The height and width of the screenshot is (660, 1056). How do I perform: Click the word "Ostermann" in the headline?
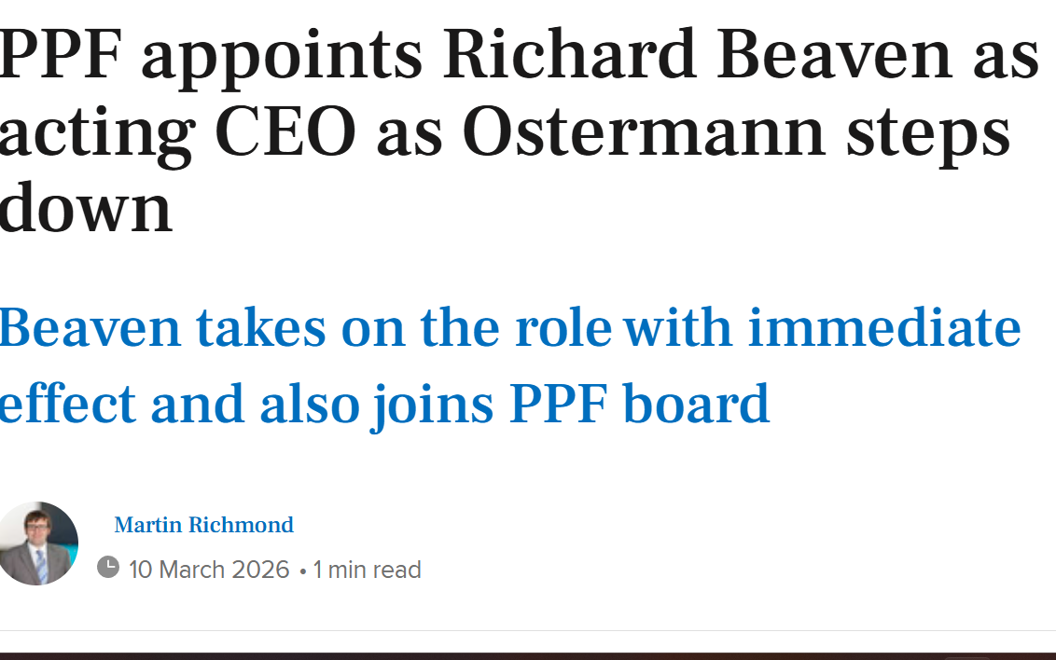tap(646, 131)
